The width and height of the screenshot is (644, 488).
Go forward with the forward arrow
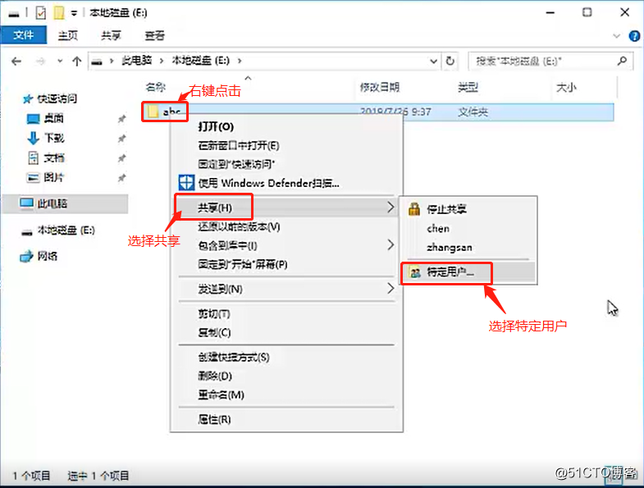(40, 62)
